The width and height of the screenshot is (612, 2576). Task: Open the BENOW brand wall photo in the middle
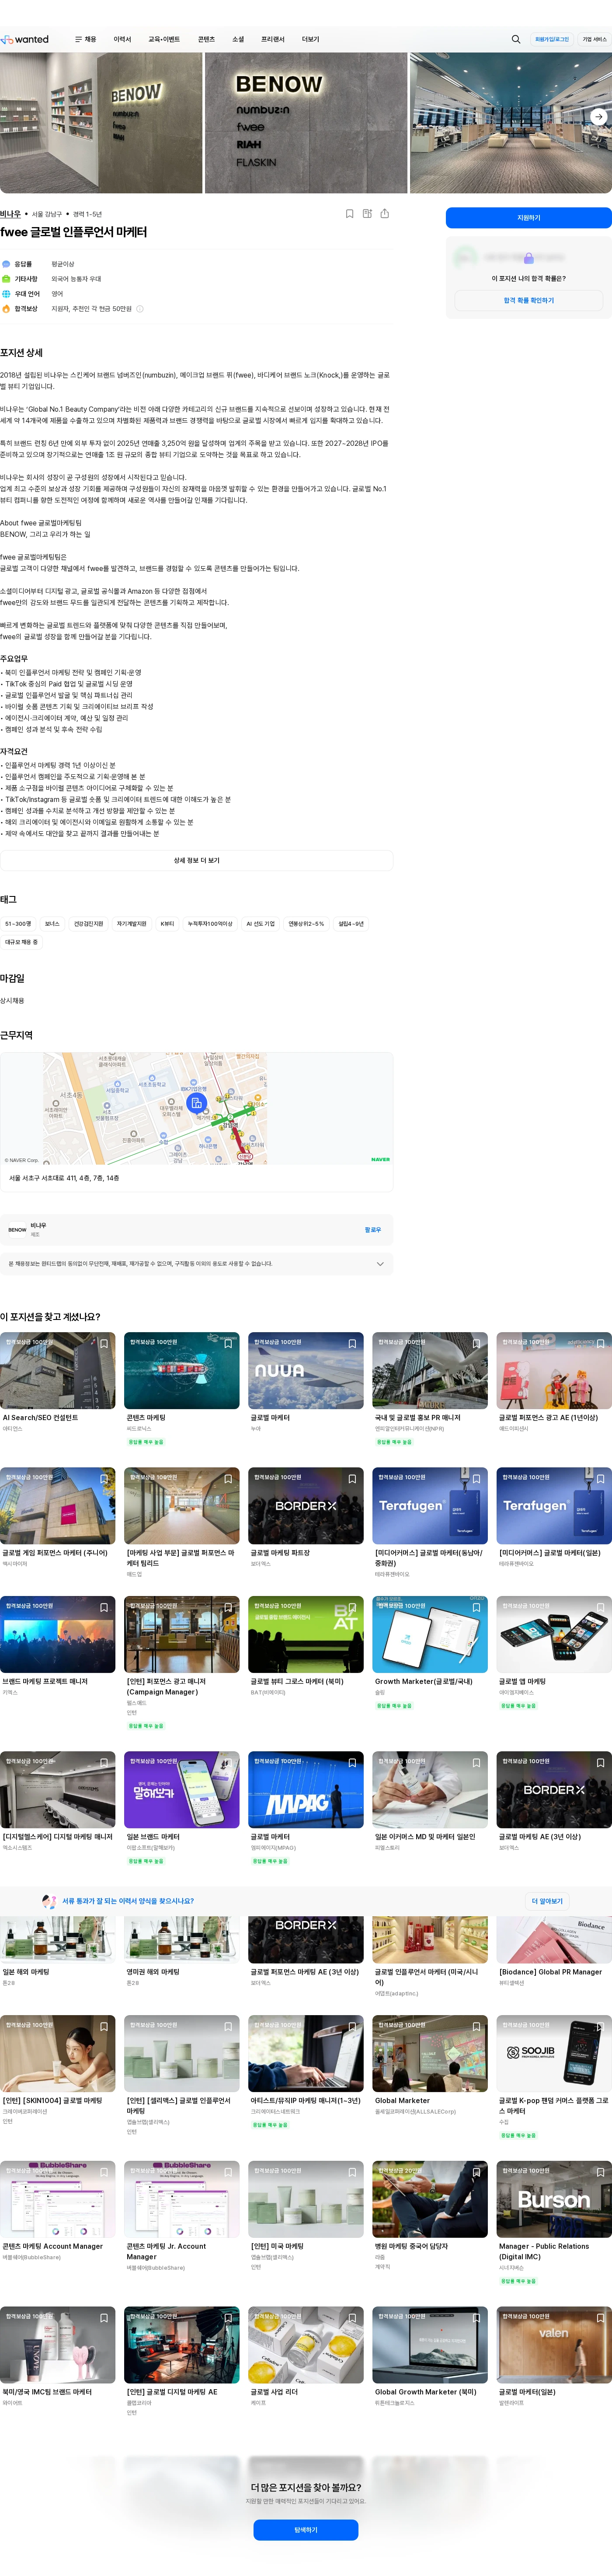point(306,122)
